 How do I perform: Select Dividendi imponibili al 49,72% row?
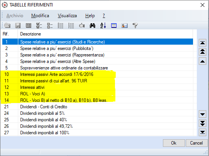point(97,126)
